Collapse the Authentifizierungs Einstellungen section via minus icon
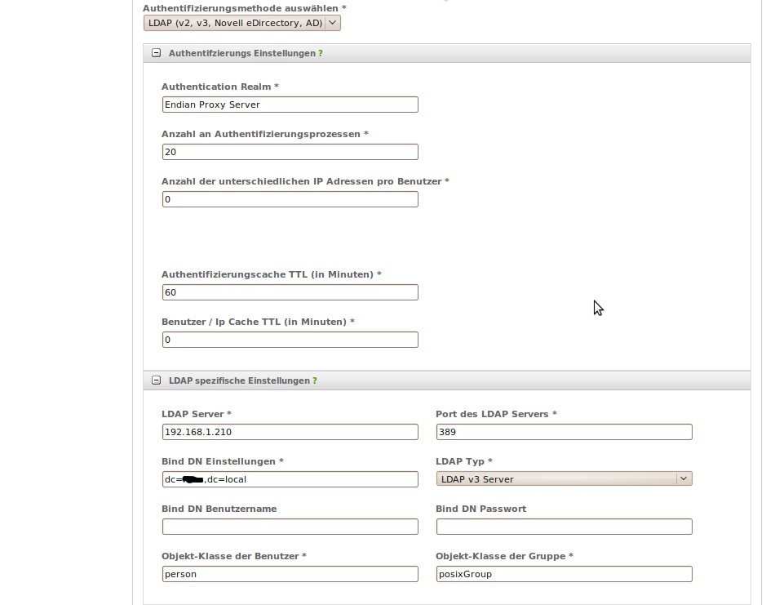766x605 pixels. [156, 53]
